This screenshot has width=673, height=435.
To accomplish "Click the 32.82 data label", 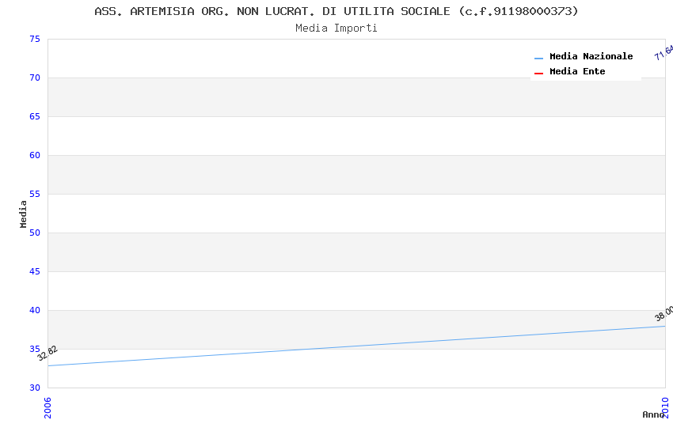I will pyautogui.click(x=48, y=354).
